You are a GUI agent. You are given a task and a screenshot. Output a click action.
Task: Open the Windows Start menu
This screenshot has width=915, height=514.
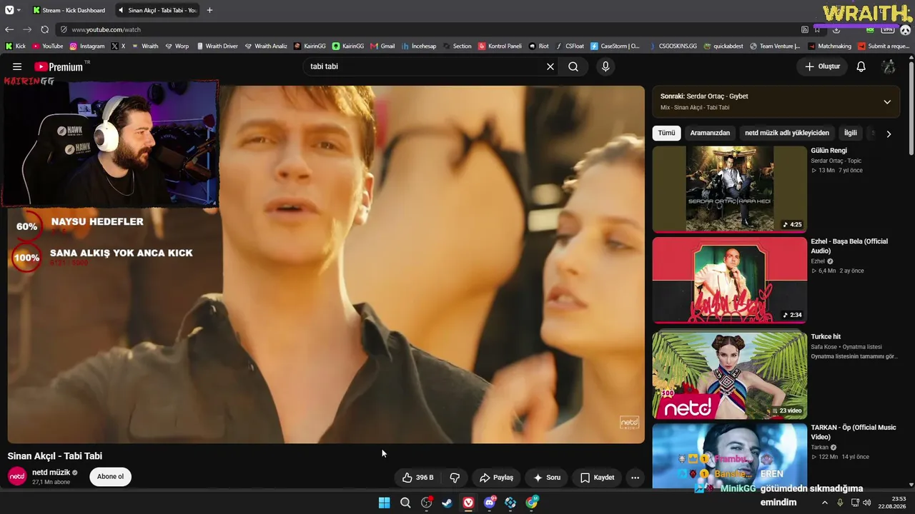coord(384,503)
